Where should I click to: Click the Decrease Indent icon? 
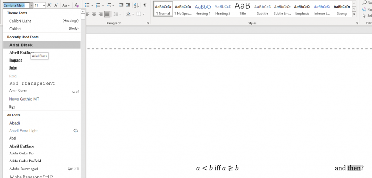coord(121,5)
